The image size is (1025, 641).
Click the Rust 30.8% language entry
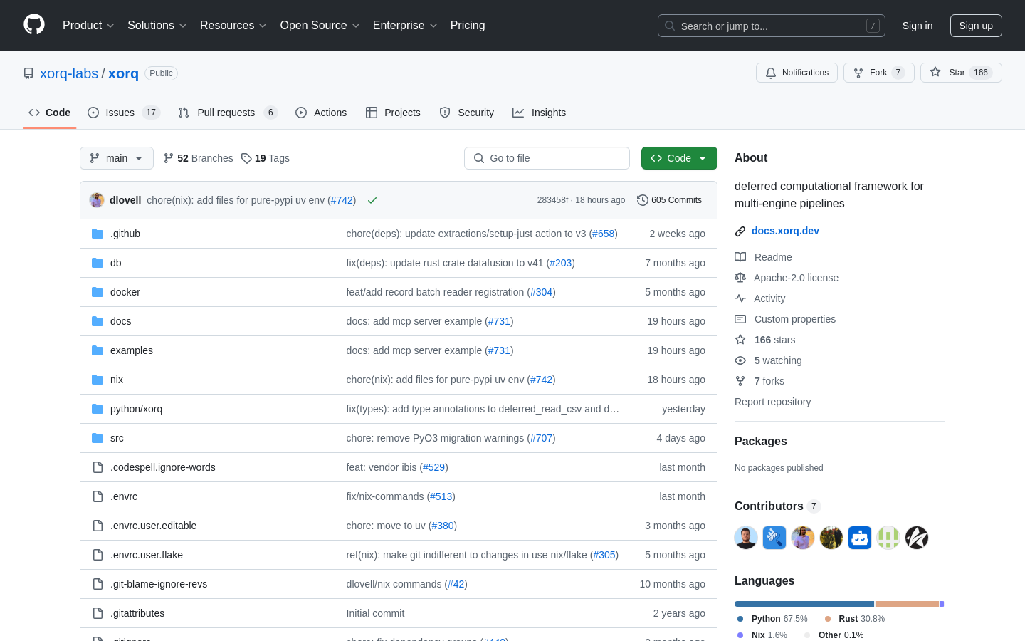pos(855,619)
